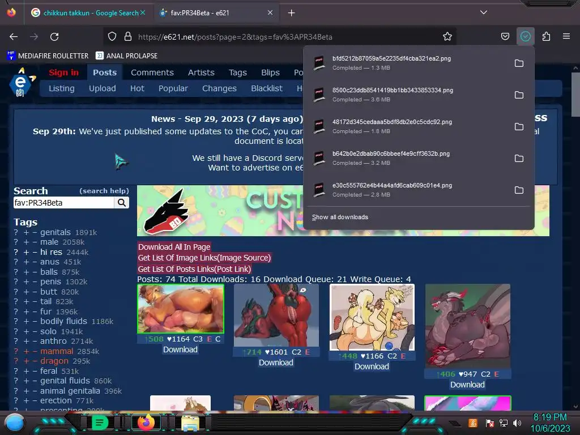
Task: Go back to the previous page
Action: 14,37
